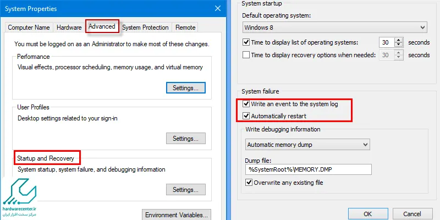Toggle the Automatically restart checkbox
The width and height of the screenshot is (440, 220).
coord(246,116)
